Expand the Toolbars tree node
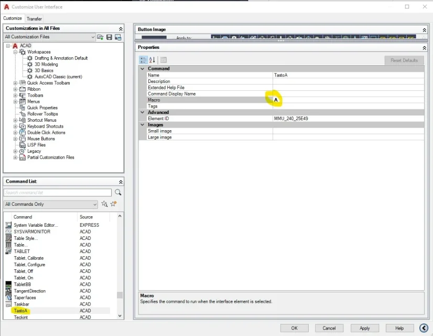The height and width of the screenshot is (336, 433). [x=16, y=96]
